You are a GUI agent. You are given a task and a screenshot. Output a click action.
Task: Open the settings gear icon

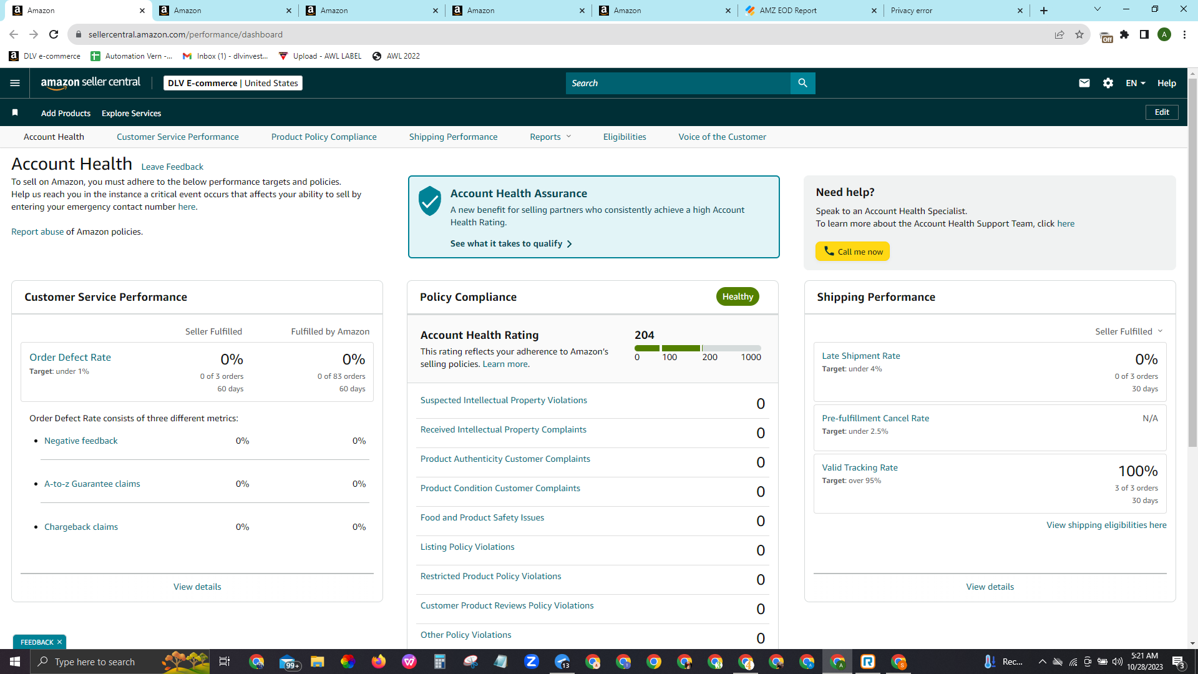[1108, 83]
